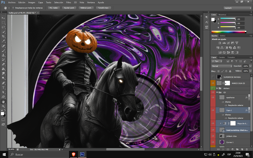Hide the MARCO CAJA CD layer

click(x=213, y=83)
